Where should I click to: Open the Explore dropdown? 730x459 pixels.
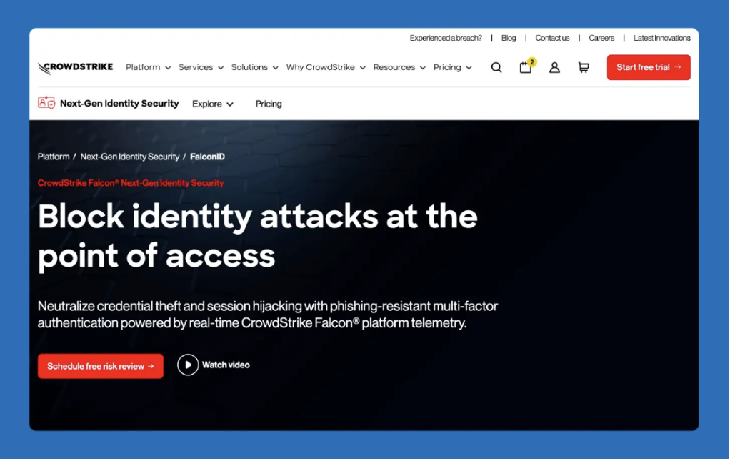[212, 104]
